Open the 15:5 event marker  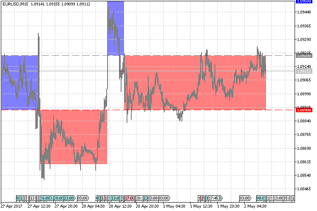pos(287,198)
